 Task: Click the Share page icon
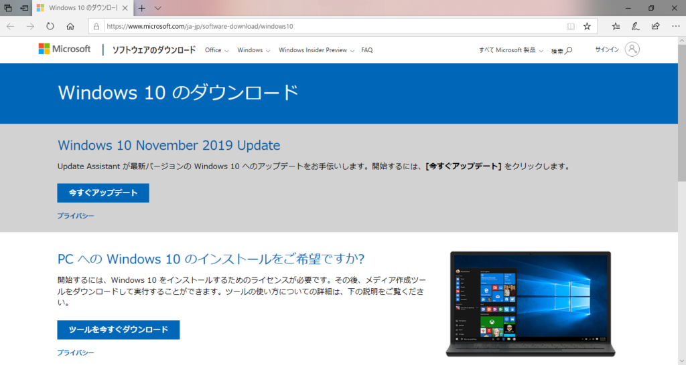[x=655, y=26]
